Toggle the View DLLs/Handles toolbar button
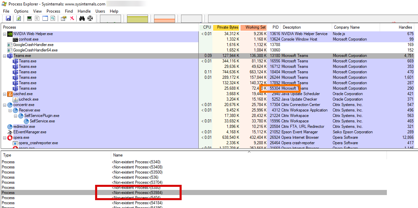Viewport: 418px width, 208px height. [x=52, y=18]
